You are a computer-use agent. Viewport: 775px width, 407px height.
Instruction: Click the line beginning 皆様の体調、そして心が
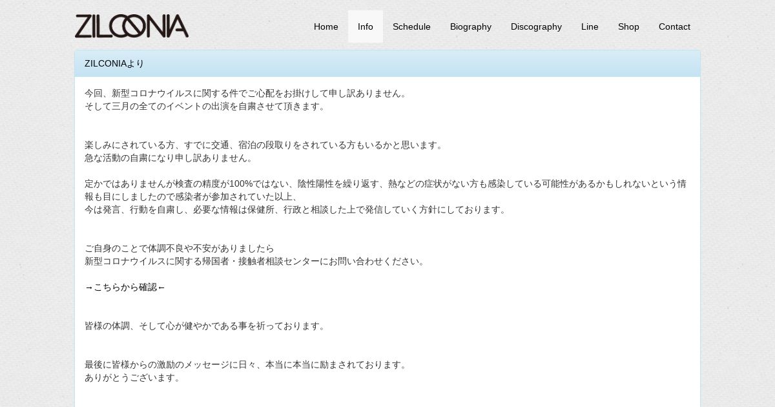tap(207, 326)
